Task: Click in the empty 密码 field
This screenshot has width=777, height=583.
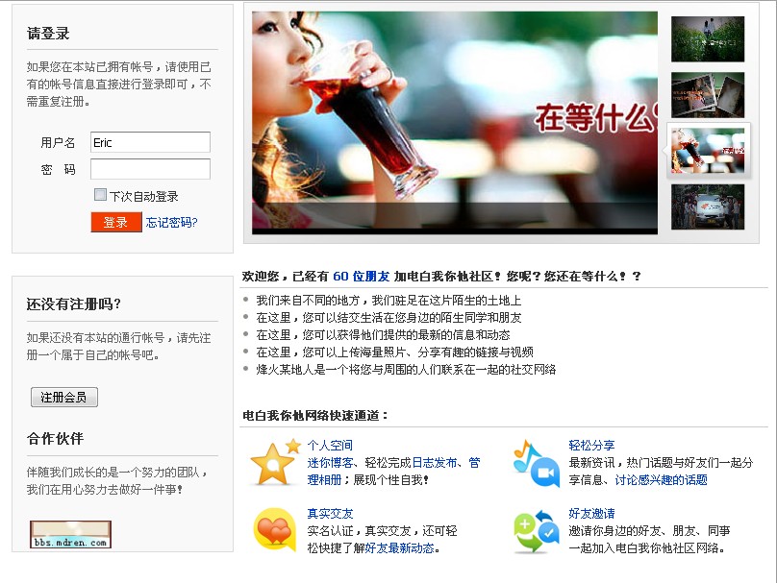Action: pos(150,169)
